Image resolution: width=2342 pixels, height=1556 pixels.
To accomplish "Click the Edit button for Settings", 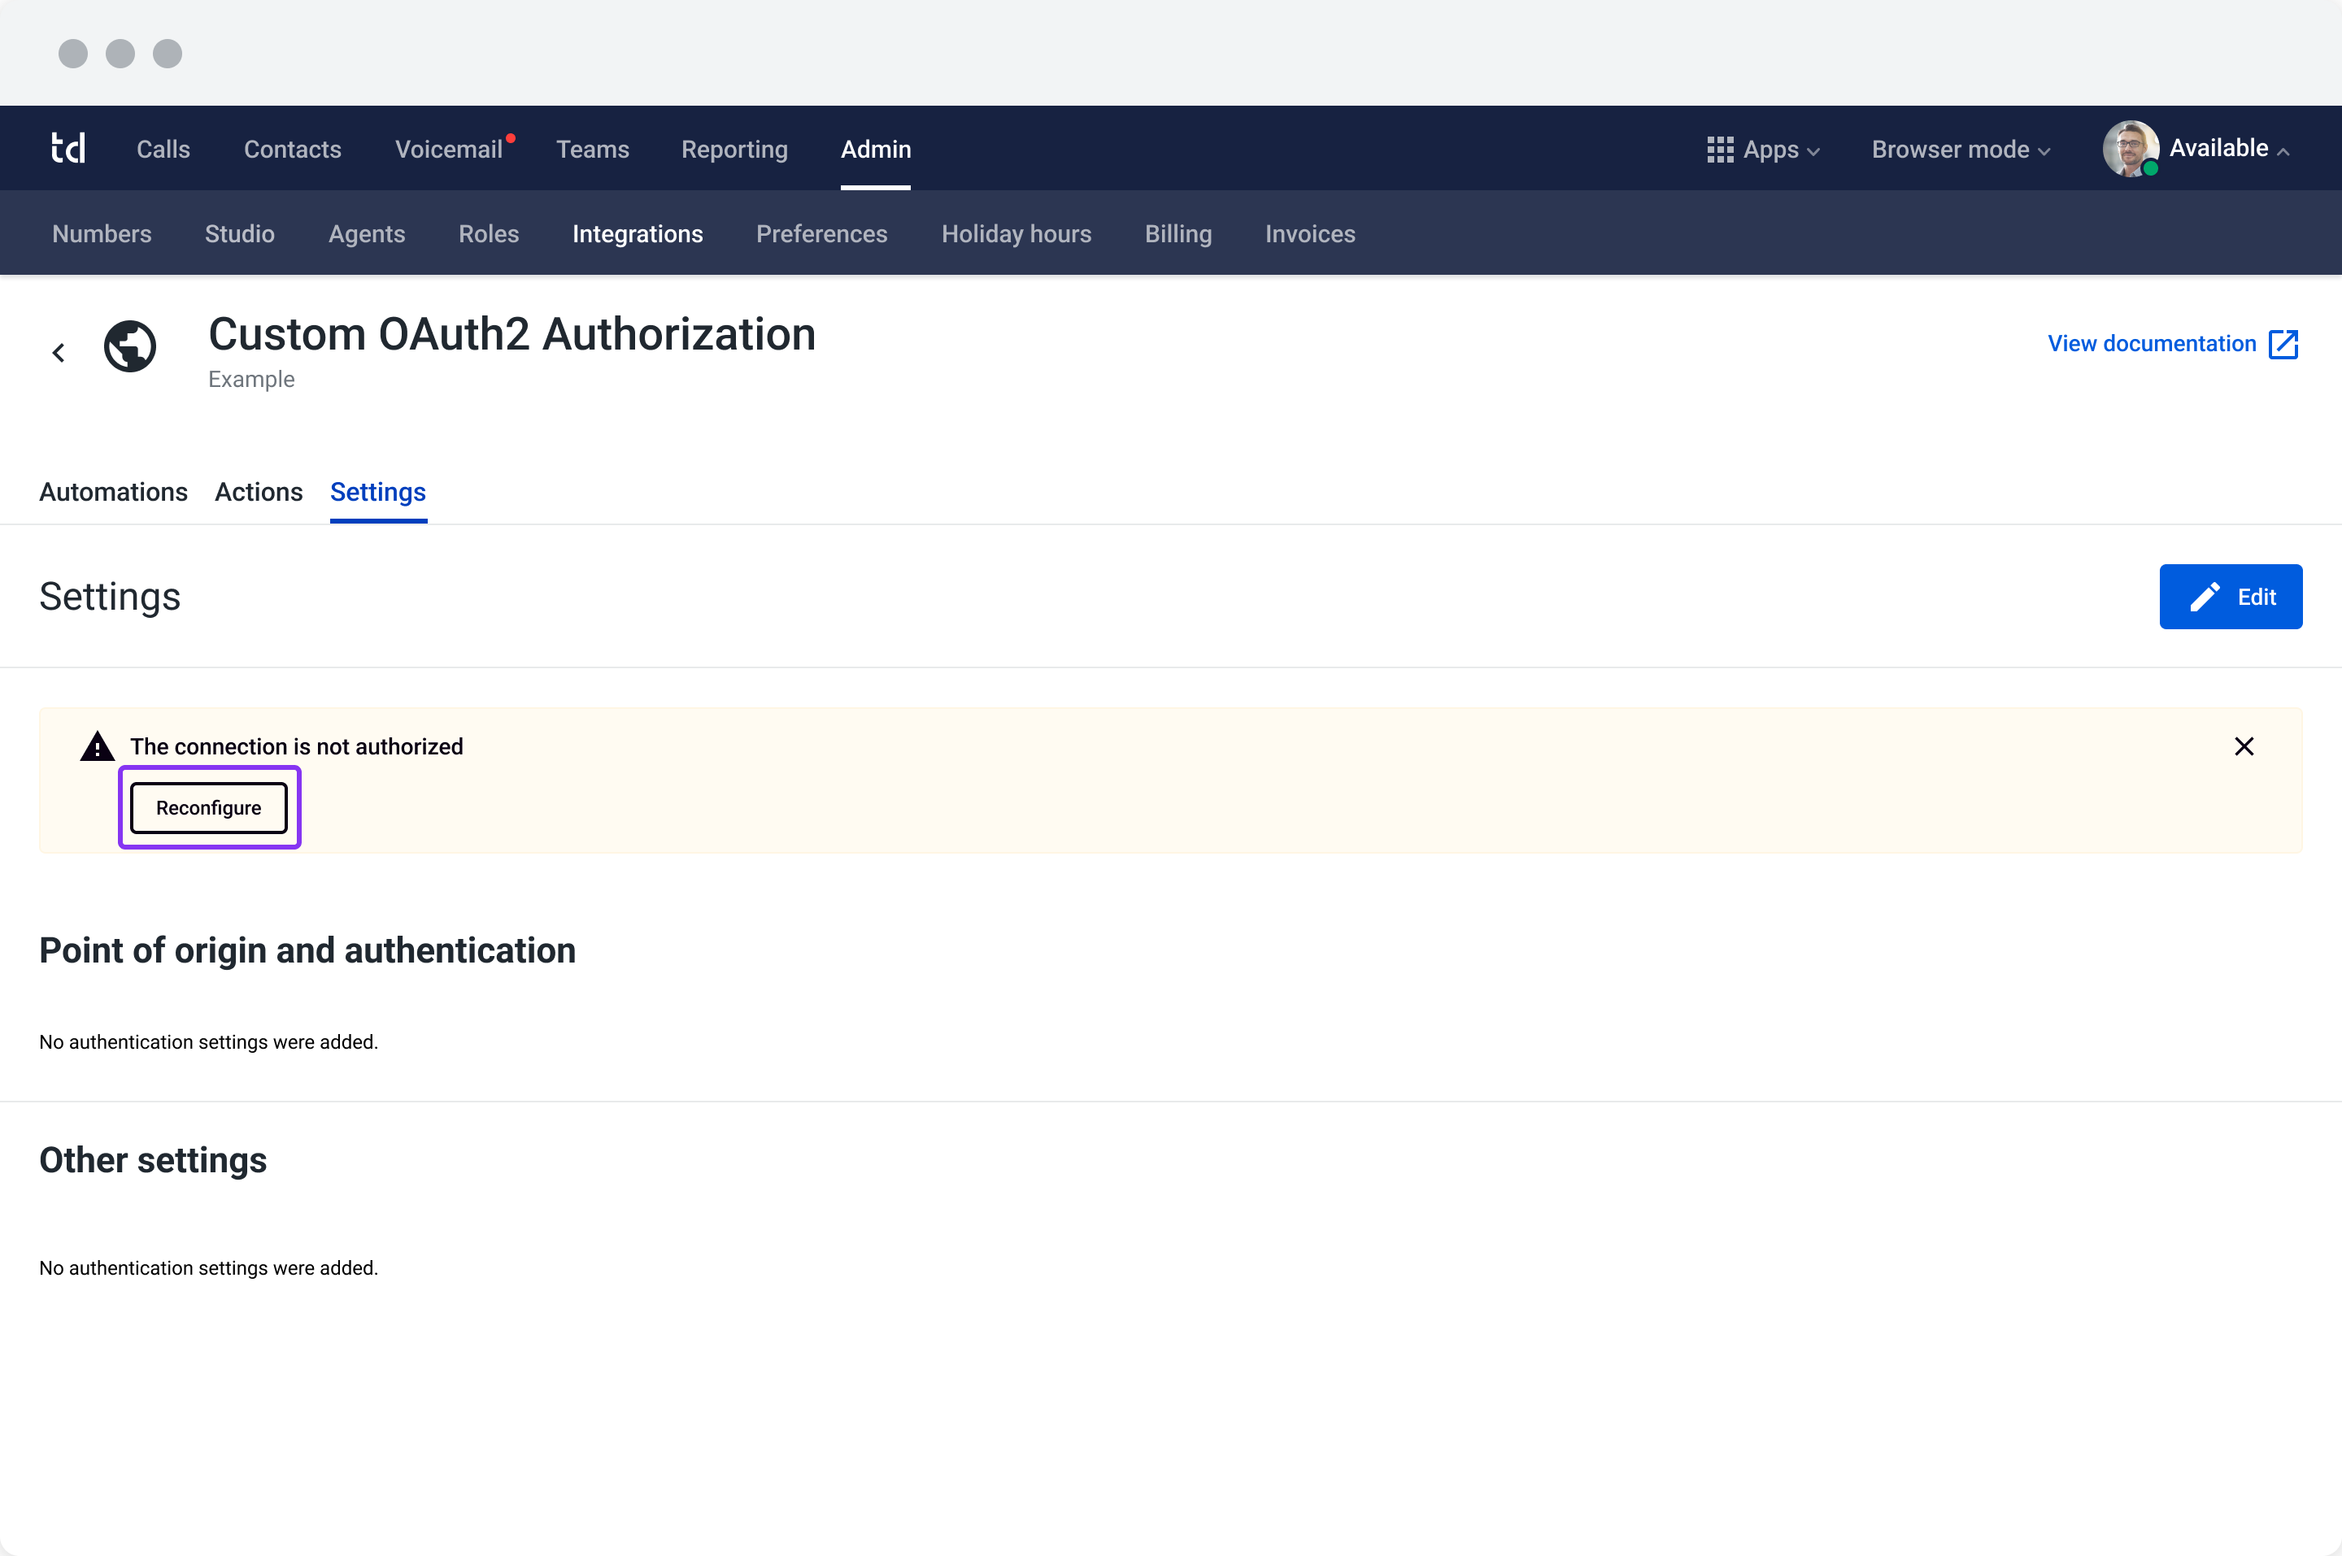I will click(x=2231, y=595).
